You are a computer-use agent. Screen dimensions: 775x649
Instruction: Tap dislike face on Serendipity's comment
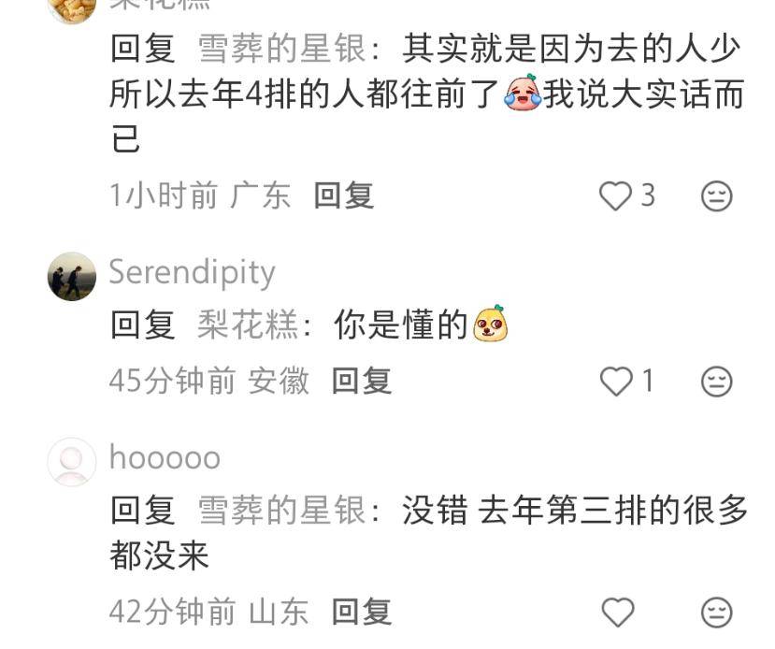coord(716,382)
